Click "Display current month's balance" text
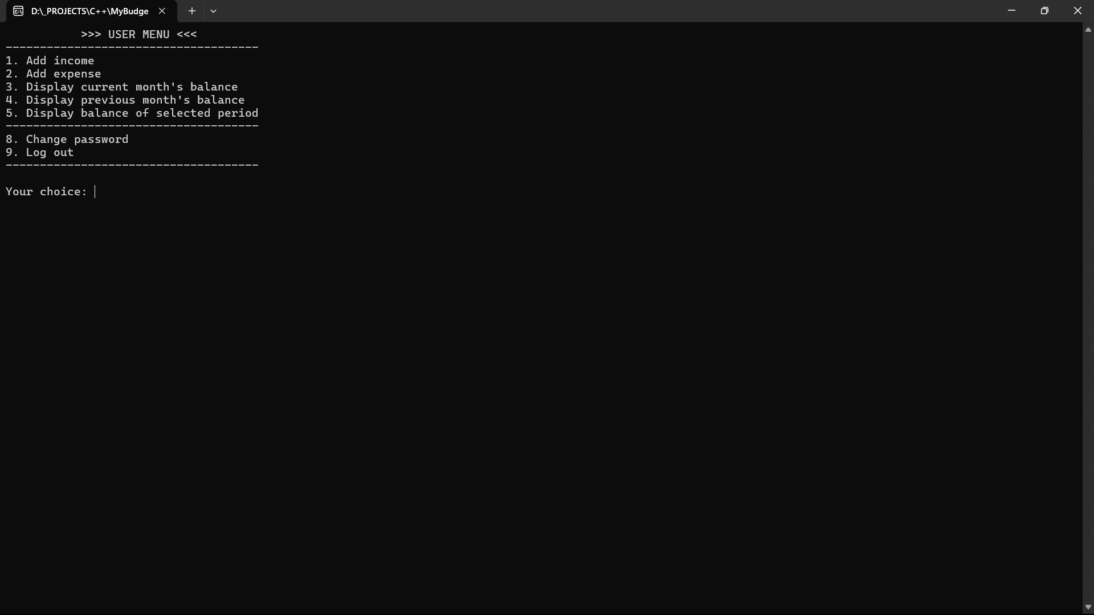Screen dimensions: 1094x615 pos(132,87)
